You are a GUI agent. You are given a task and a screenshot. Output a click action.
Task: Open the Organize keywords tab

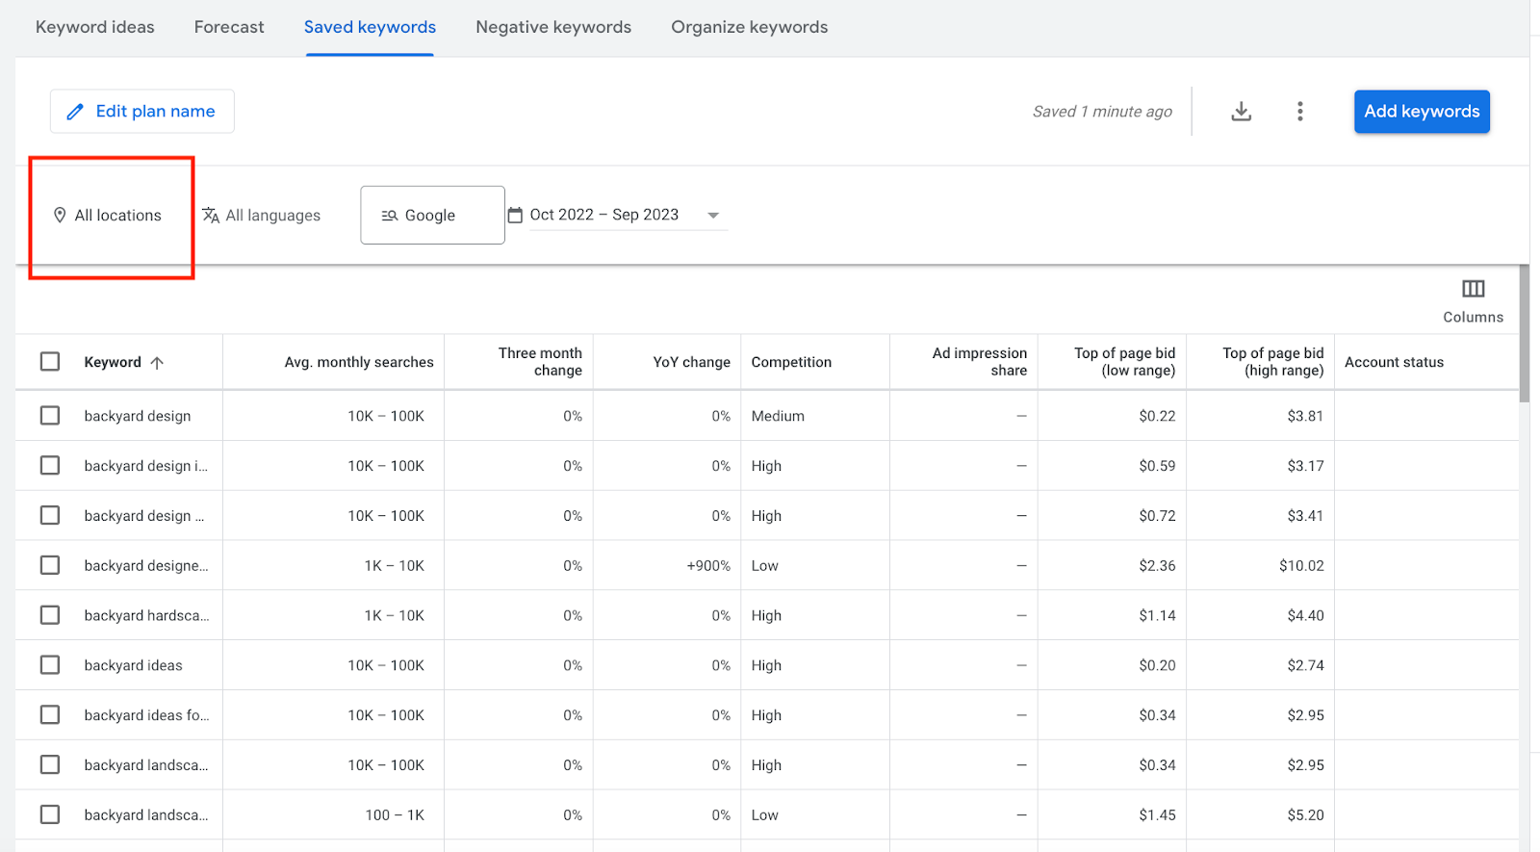click(x=750, y=27)
